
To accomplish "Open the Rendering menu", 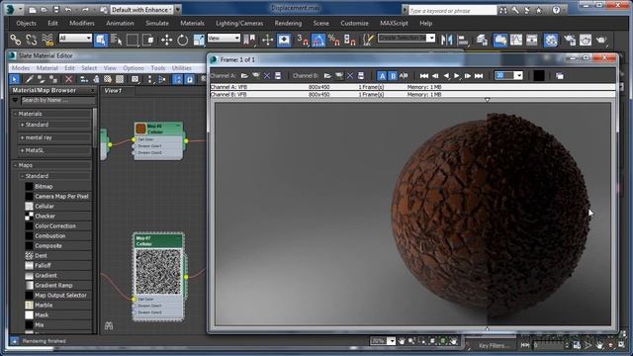I will pos(288,23).
